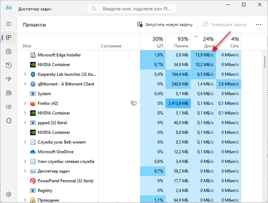Sort processes by CPU column header
The height and width of the screenshot is (203, 268).
[x=153, y=42]
